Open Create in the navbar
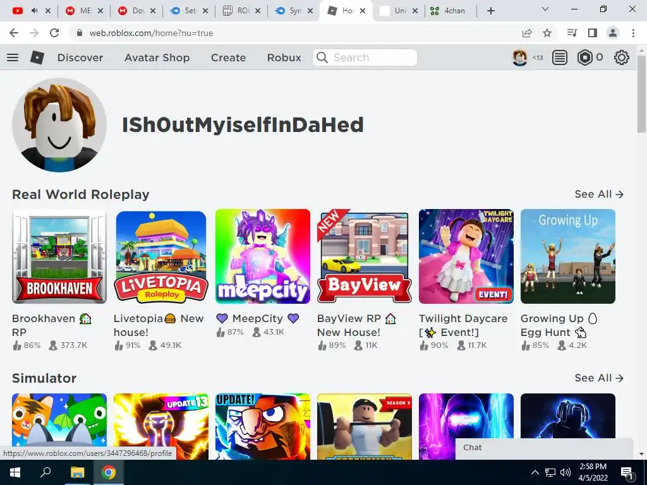 228,57
